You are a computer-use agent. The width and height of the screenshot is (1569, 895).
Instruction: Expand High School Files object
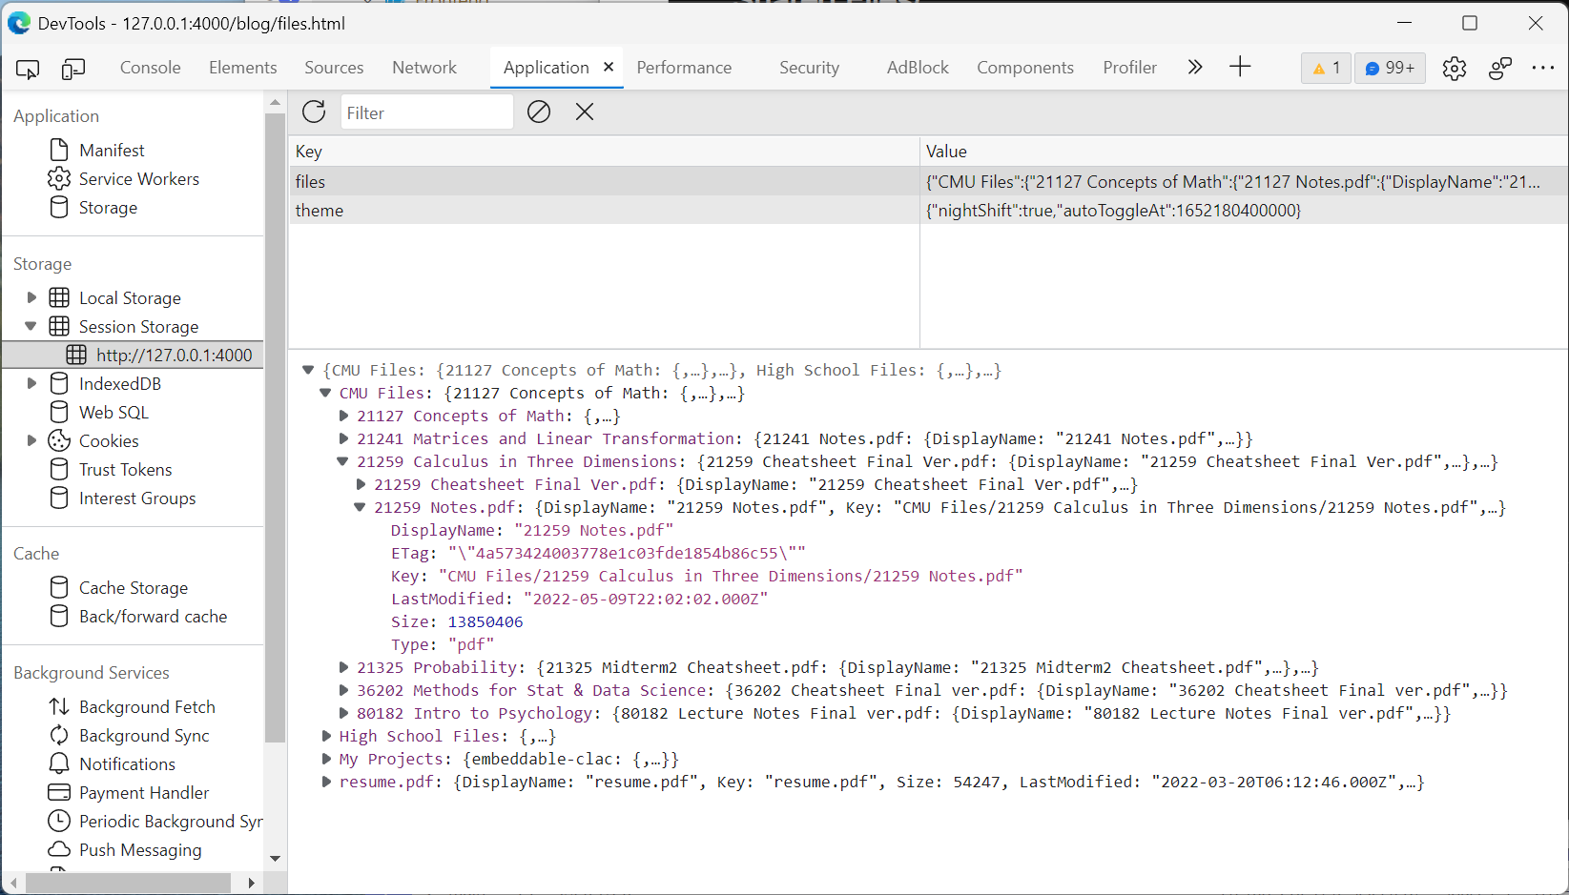pos(327,736)
